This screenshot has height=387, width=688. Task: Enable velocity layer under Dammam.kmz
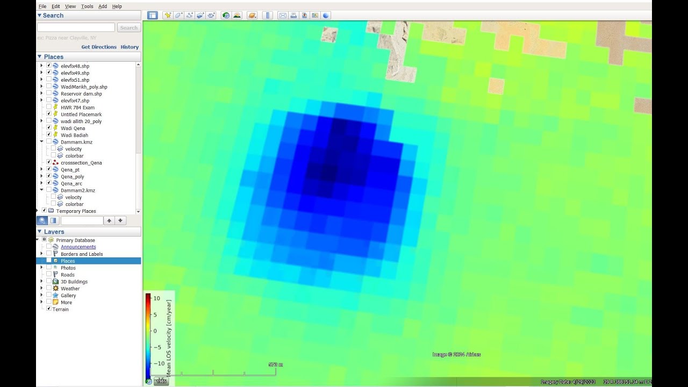point(53,149)
